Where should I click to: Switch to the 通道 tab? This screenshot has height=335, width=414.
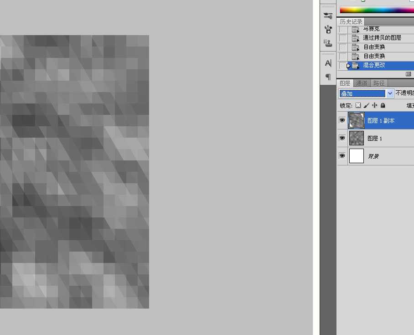click(362, 83)
